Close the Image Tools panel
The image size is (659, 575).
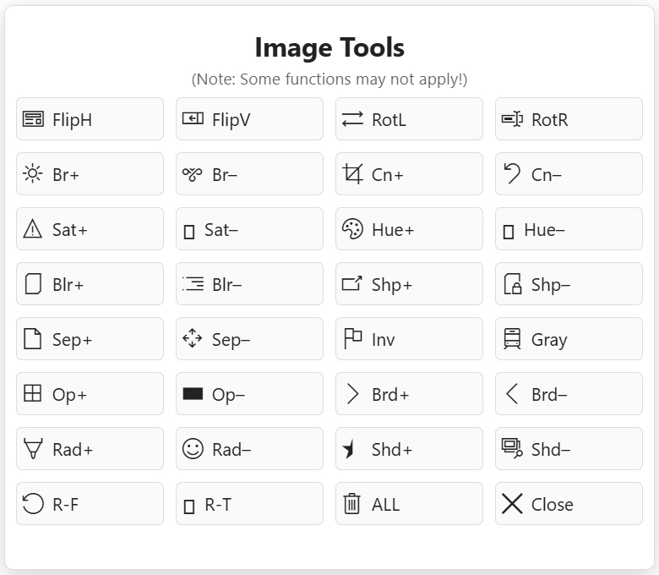tap(568, 504)
